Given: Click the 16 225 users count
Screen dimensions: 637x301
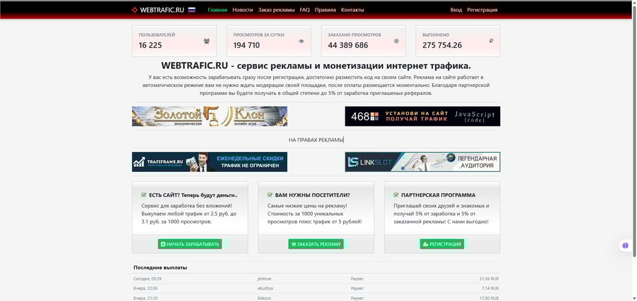Looking at the screenshot, I should (151, 45).
